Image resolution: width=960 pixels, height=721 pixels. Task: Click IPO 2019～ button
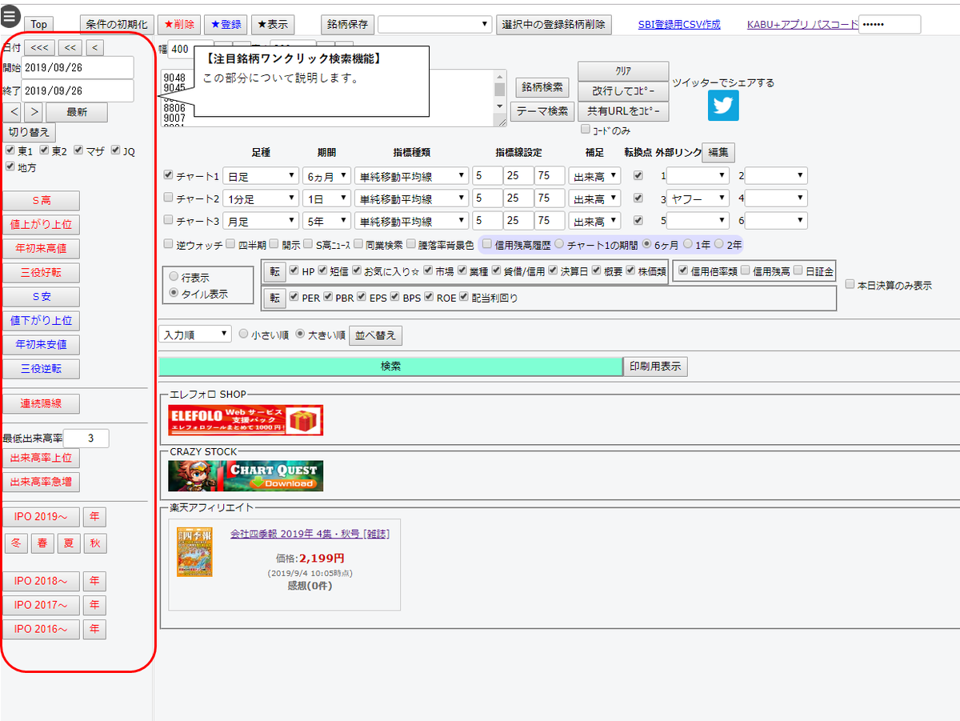point(41,517)
